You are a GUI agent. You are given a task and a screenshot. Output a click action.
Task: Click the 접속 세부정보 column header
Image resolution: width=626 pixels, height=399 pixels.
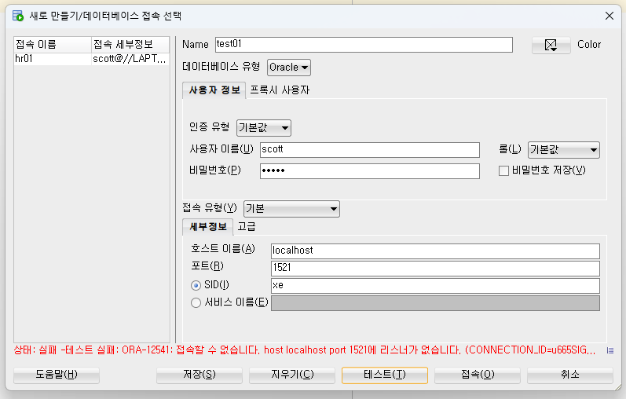pos(130,44)
